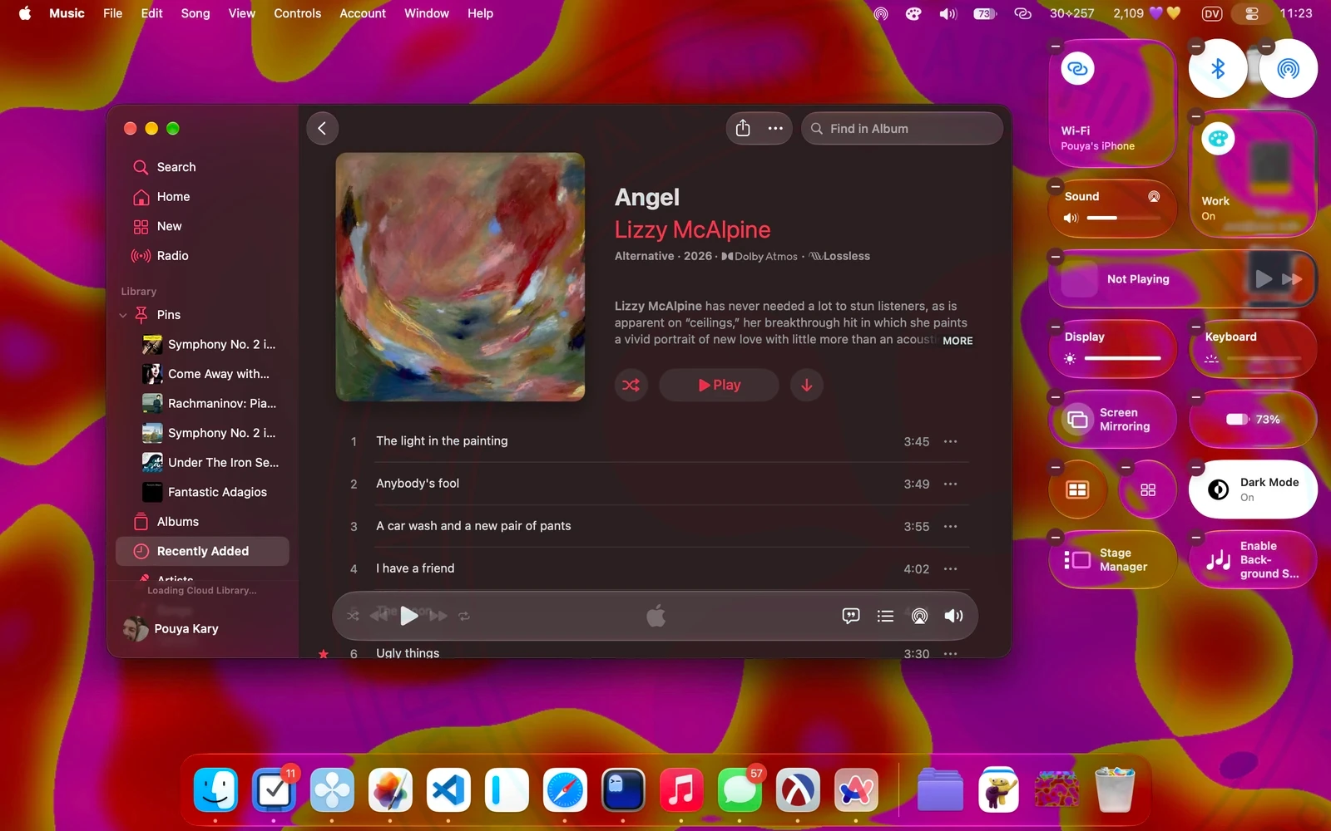
Task: Open pinned Under The Iron Se... album
Action: [x=210, y=463]
